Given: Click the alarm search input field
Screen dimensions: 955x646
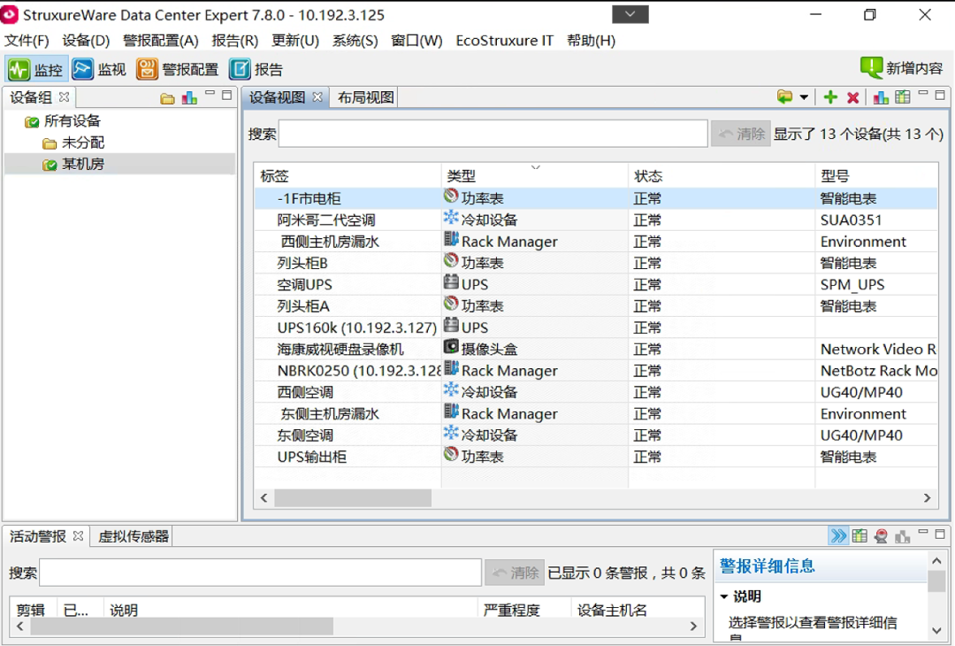Looking at the screenshot, I should 260,573.
